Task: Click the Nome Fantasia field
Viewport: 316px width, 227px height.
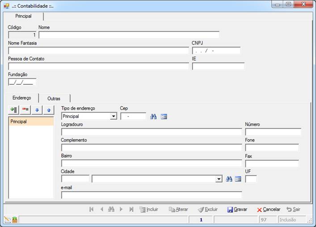Action: (x=98, y=51)
